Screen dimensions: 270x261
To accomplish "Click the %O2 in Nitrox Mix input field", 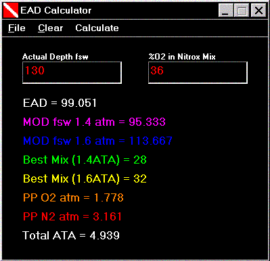I will click(x=198, y=72).
